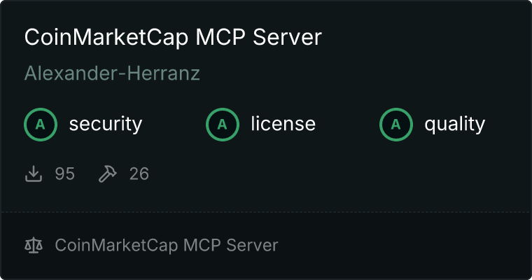Open the Alexander-Herranz author link
Image resolution: width=532 pixels, height=280 pixels.
pyautogui.click(x=112, y=73)
